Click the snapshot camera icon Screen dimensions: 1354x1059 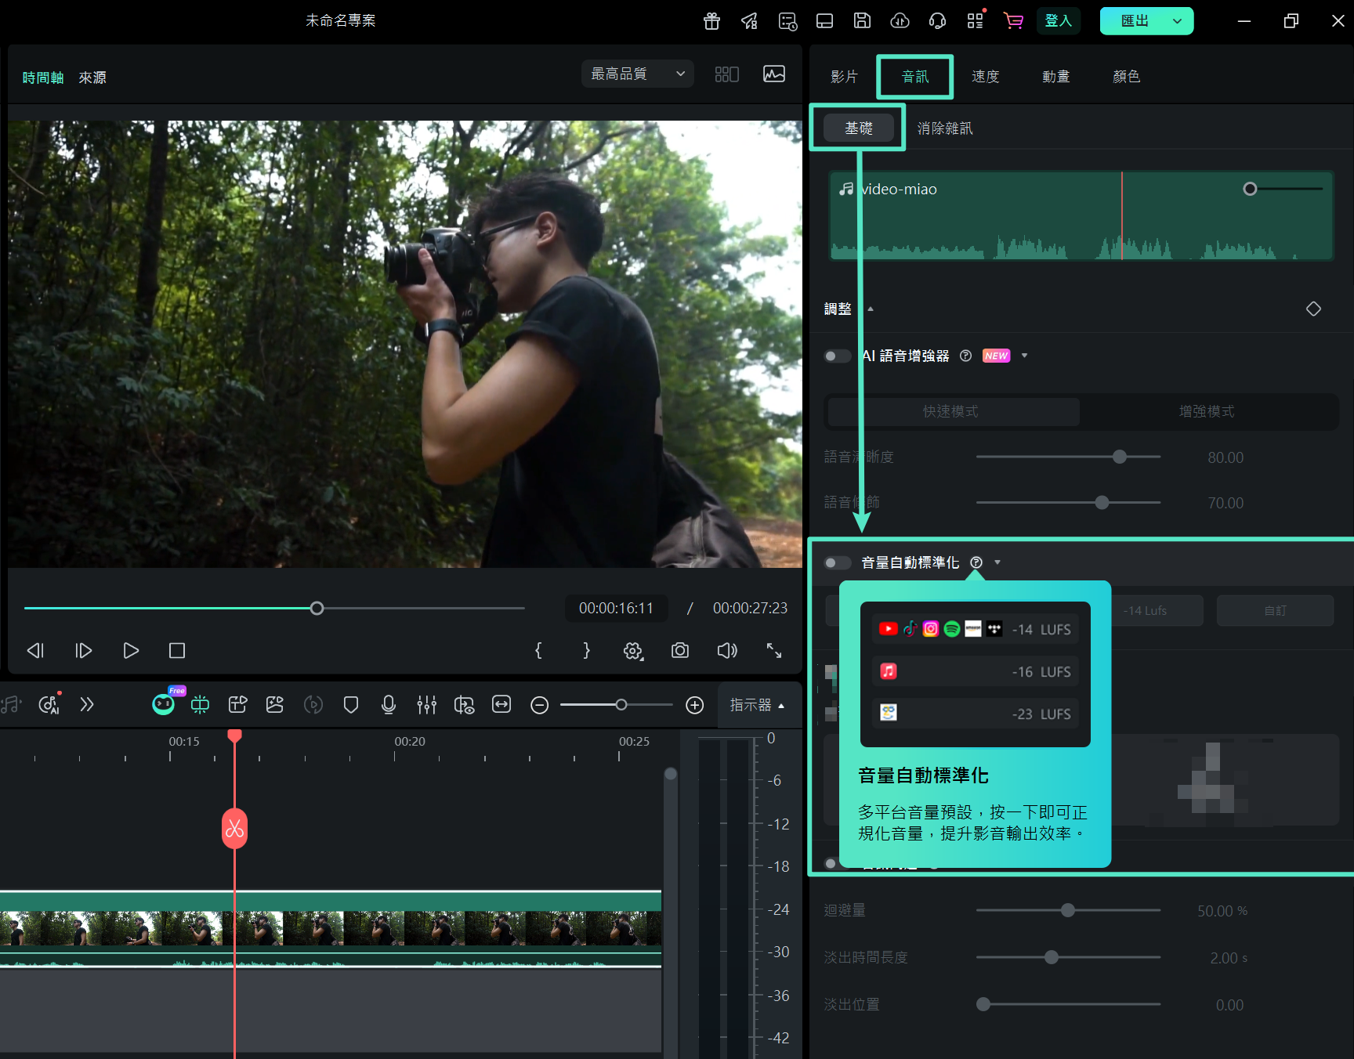point(679,651)
